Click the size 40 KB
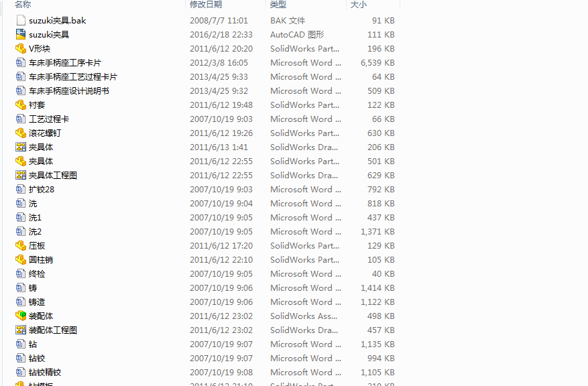 click(x=384, y=273)
